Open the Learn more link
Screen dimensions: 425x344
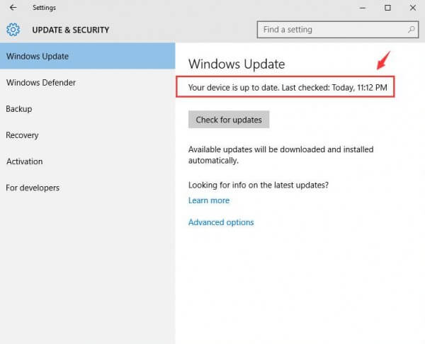(209, 200)
